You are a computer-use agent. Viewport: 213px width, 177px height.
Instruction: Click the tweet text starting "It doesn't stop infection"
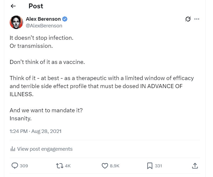pos(41,38)
